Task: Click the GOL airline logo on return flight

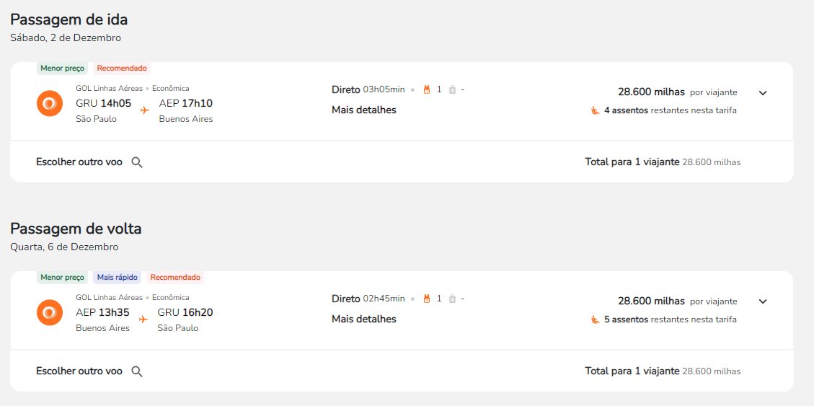Action: (x=50, y=312)
